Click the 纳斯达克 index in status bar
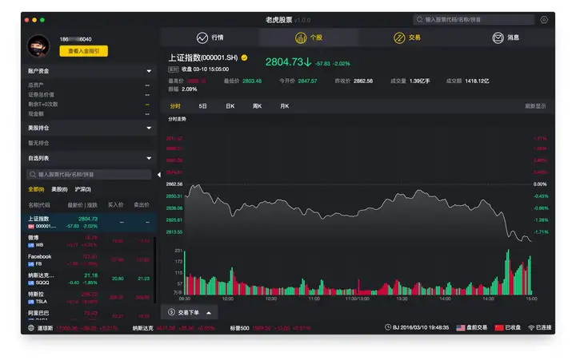Viewport: 576px width, 364px height. [143, 328]
